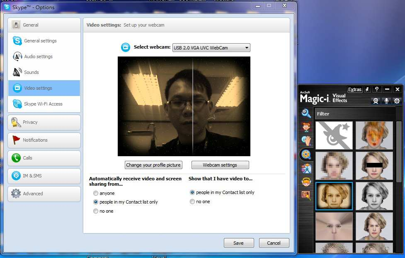405x258 pixels.
Task: Select the sepia old-film filter thumbnail
Action: pos(334,196)
